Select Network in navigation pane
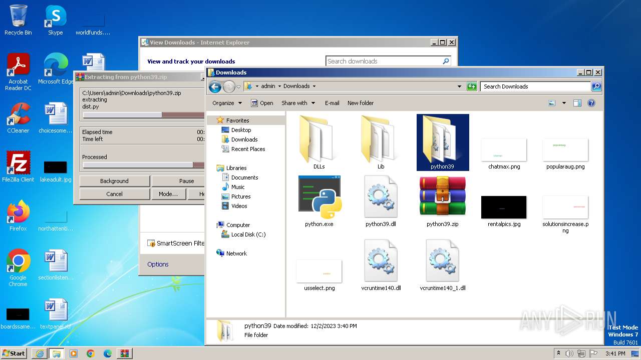Screen dimensions: 641x360 point(236,253)
